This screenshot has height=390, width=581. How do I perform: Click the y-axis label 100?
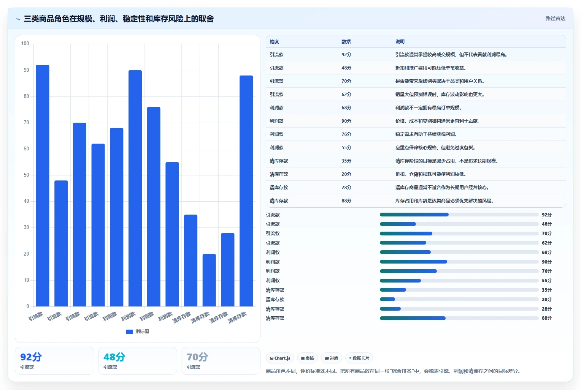click(x=25, y=44)
